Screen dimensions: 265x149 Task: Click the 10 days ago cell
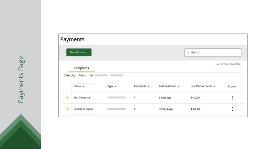166,109
